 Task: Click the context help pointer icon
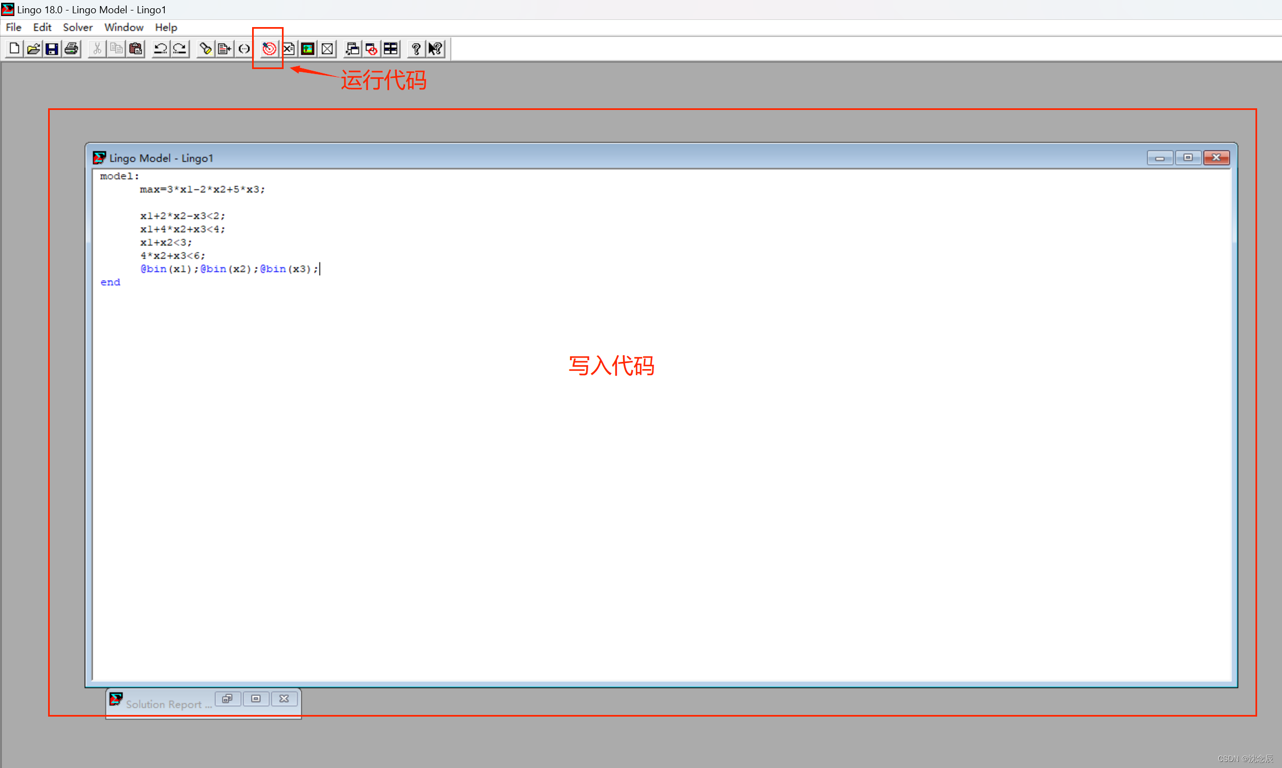436,49
